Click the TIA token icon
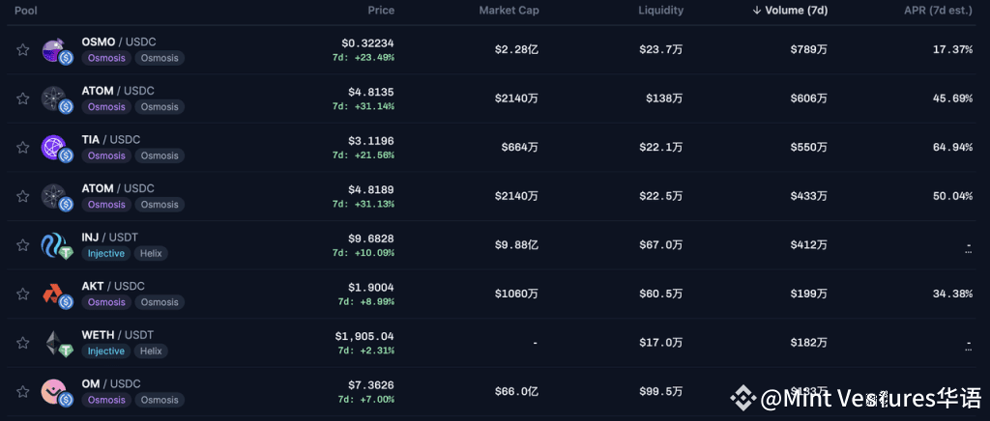The height and width of the screenshot is (421, 990). (x=53, y=148)
